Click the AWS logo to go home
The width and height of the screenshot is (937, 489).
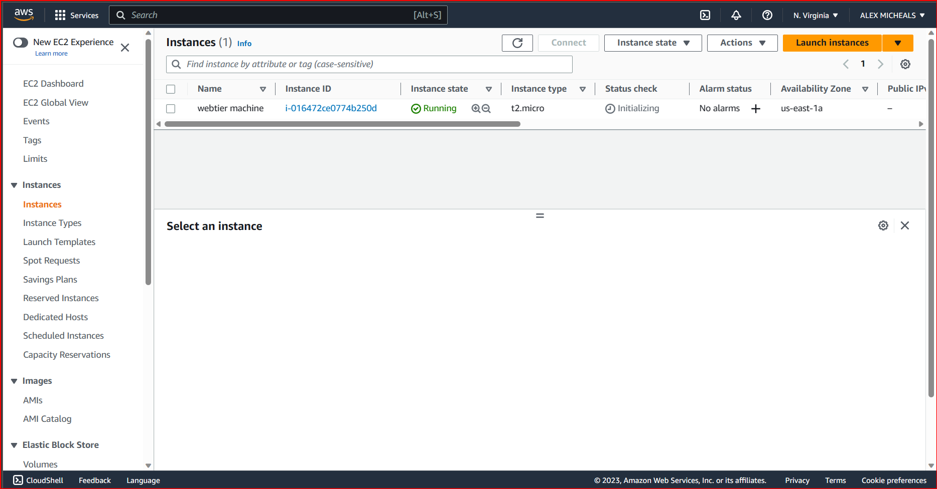tap(24, 15)
